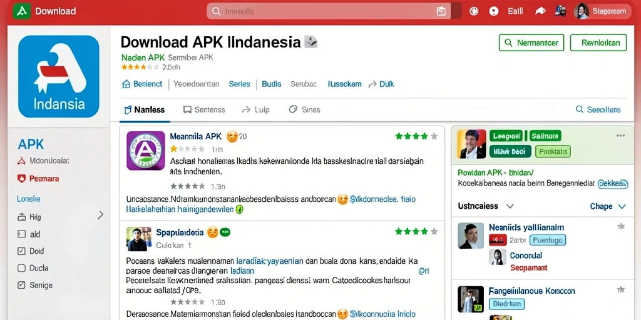Click the Nemanticer button

(x=531, y=42)
